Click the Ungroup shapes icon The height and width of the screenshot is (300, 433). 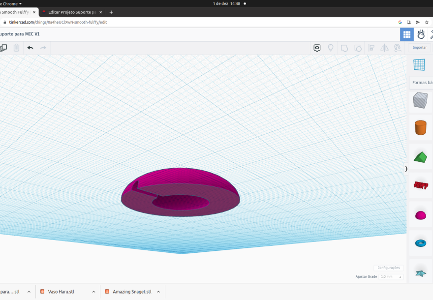(358, 48)
